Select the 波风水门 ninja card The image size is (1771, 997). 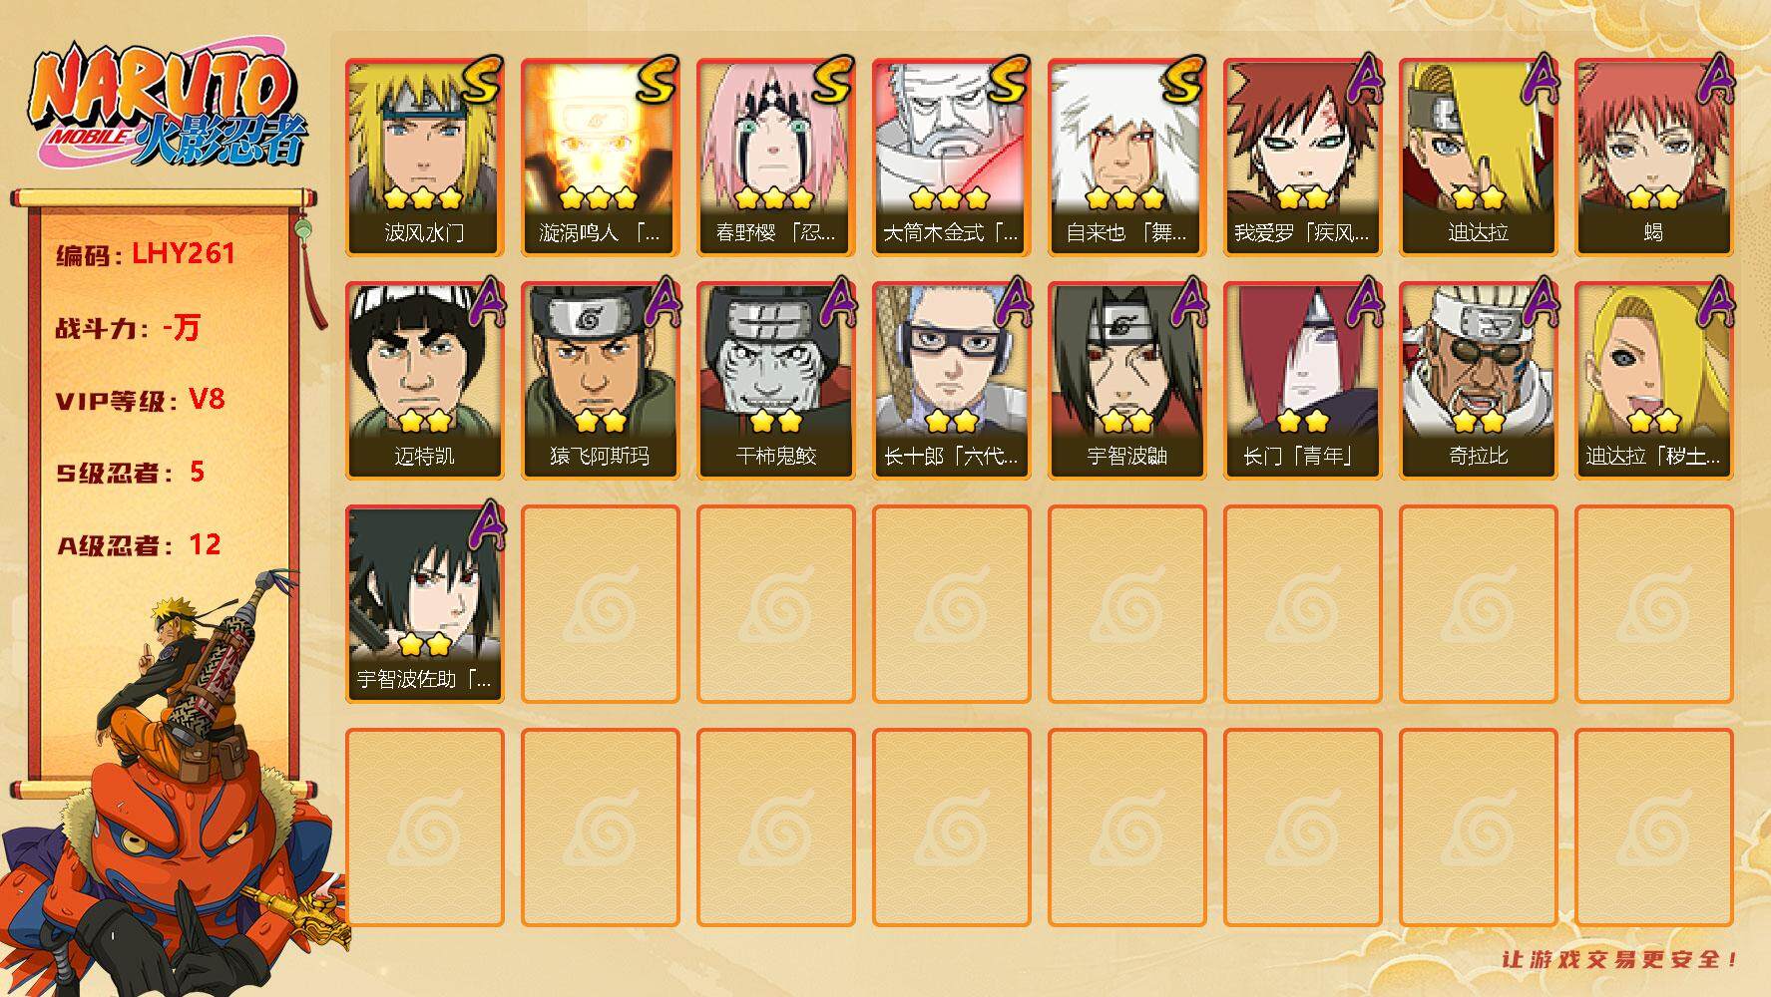coord(425,158)
